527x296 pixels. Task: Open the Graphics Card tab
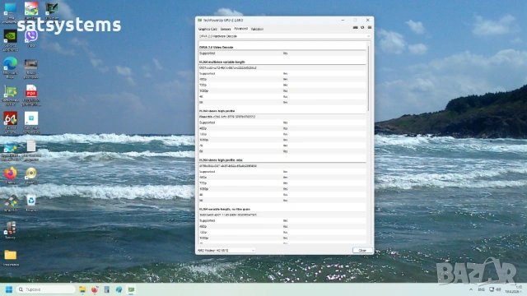(208, 30)
